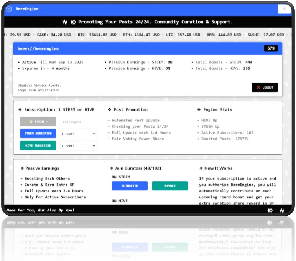The height and width of the screenshot is (261, 296).
Task: Click 'Active Subscribers: 102' stat
Action: 227,132
